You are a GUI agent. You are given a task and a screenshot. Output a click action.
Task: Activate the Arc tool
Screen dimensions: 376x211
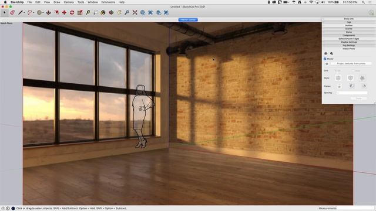coord(30,12)
